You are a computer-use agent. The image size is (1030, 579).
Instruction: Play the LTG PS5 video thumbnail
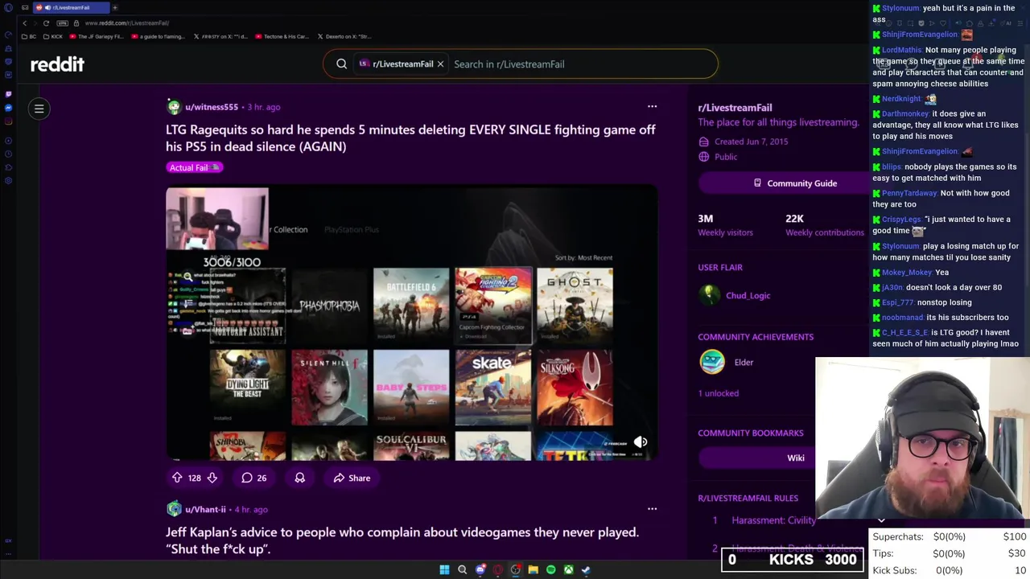(x=411, y=322)
